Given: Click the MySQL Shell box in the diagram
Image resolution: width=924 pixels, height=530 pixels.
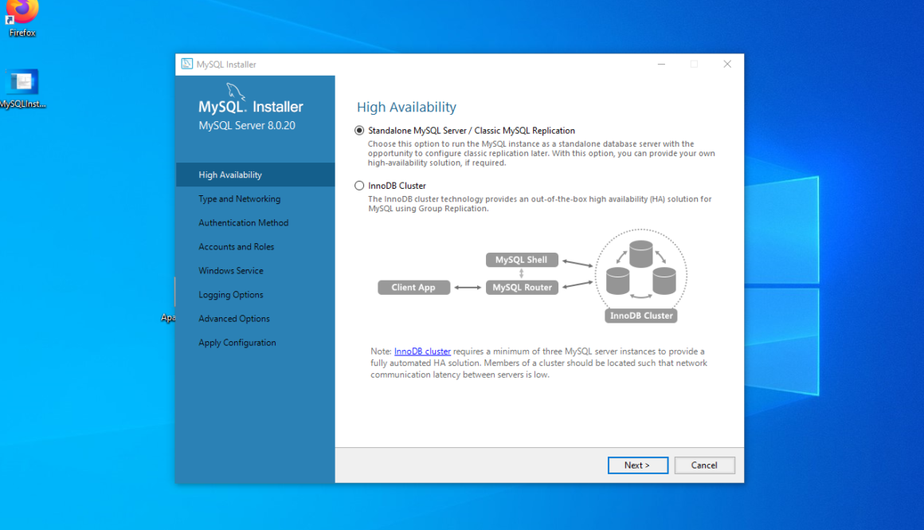Looking at the screenshot, I should pyautogui.click(x=522, y=259).
